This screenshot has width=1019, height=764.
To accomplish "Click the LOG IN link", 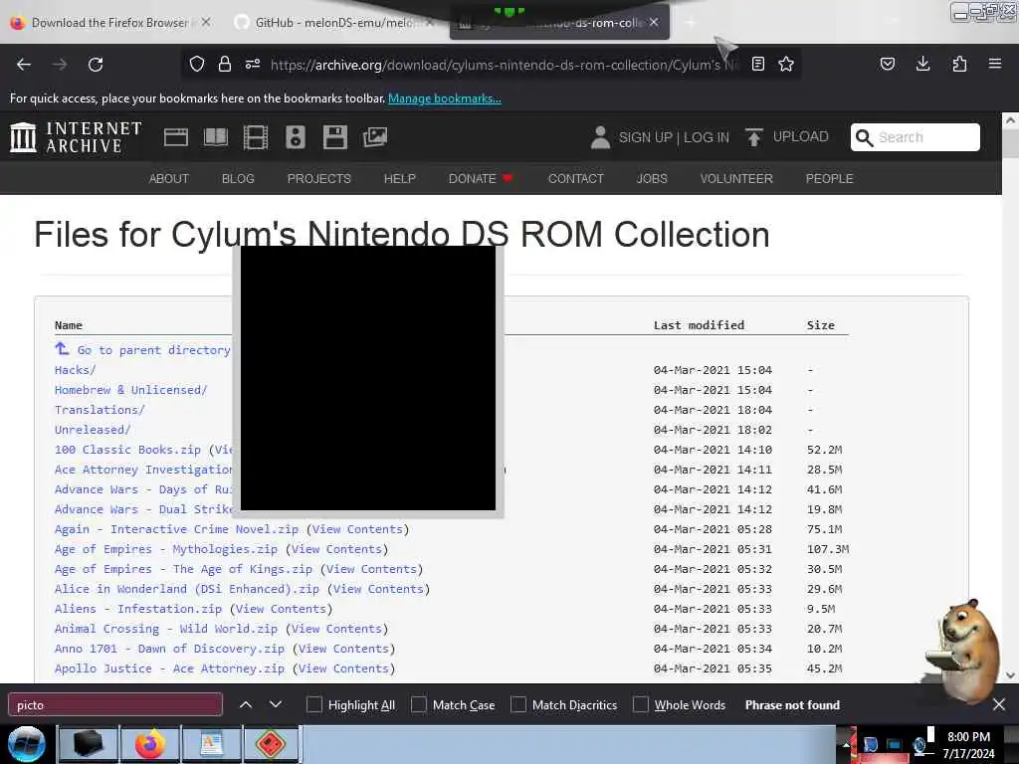I will point(707,137).
